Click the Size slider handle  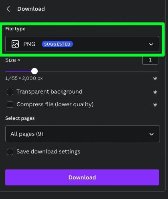point(34,71)
